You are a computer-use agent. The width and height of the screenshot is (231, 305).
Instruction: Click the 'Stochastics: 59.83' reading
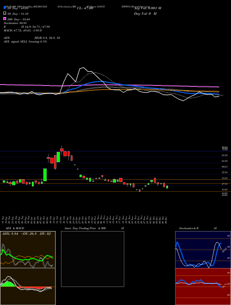click(x=15, y=23)
